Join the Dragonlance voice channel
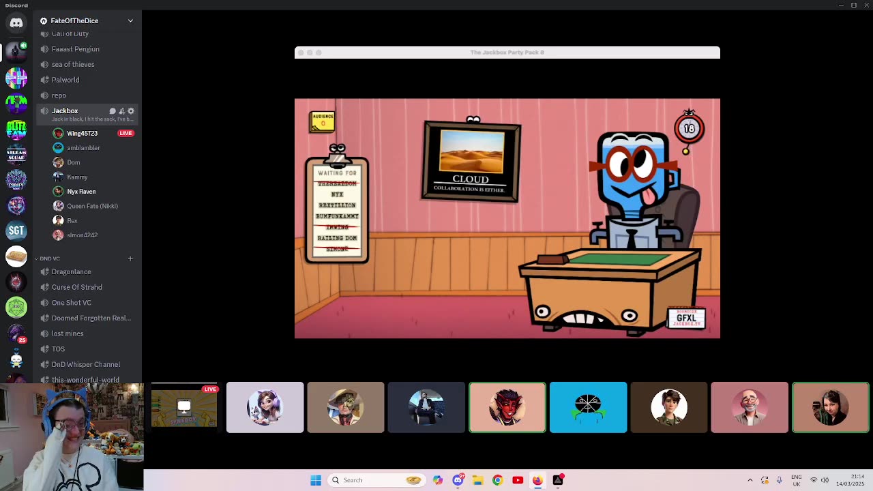Screen dimensions: 873x491 pos(87,271)
